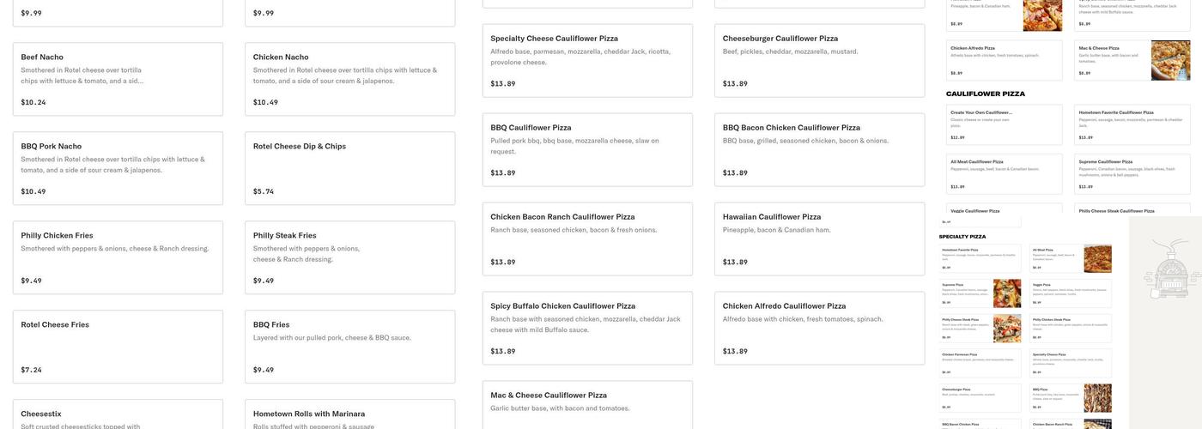This screenshot has height=429, width=1202.
Task: Select the Supreme Pizza photo thumbnail
Action: [x=1007, y=293]
